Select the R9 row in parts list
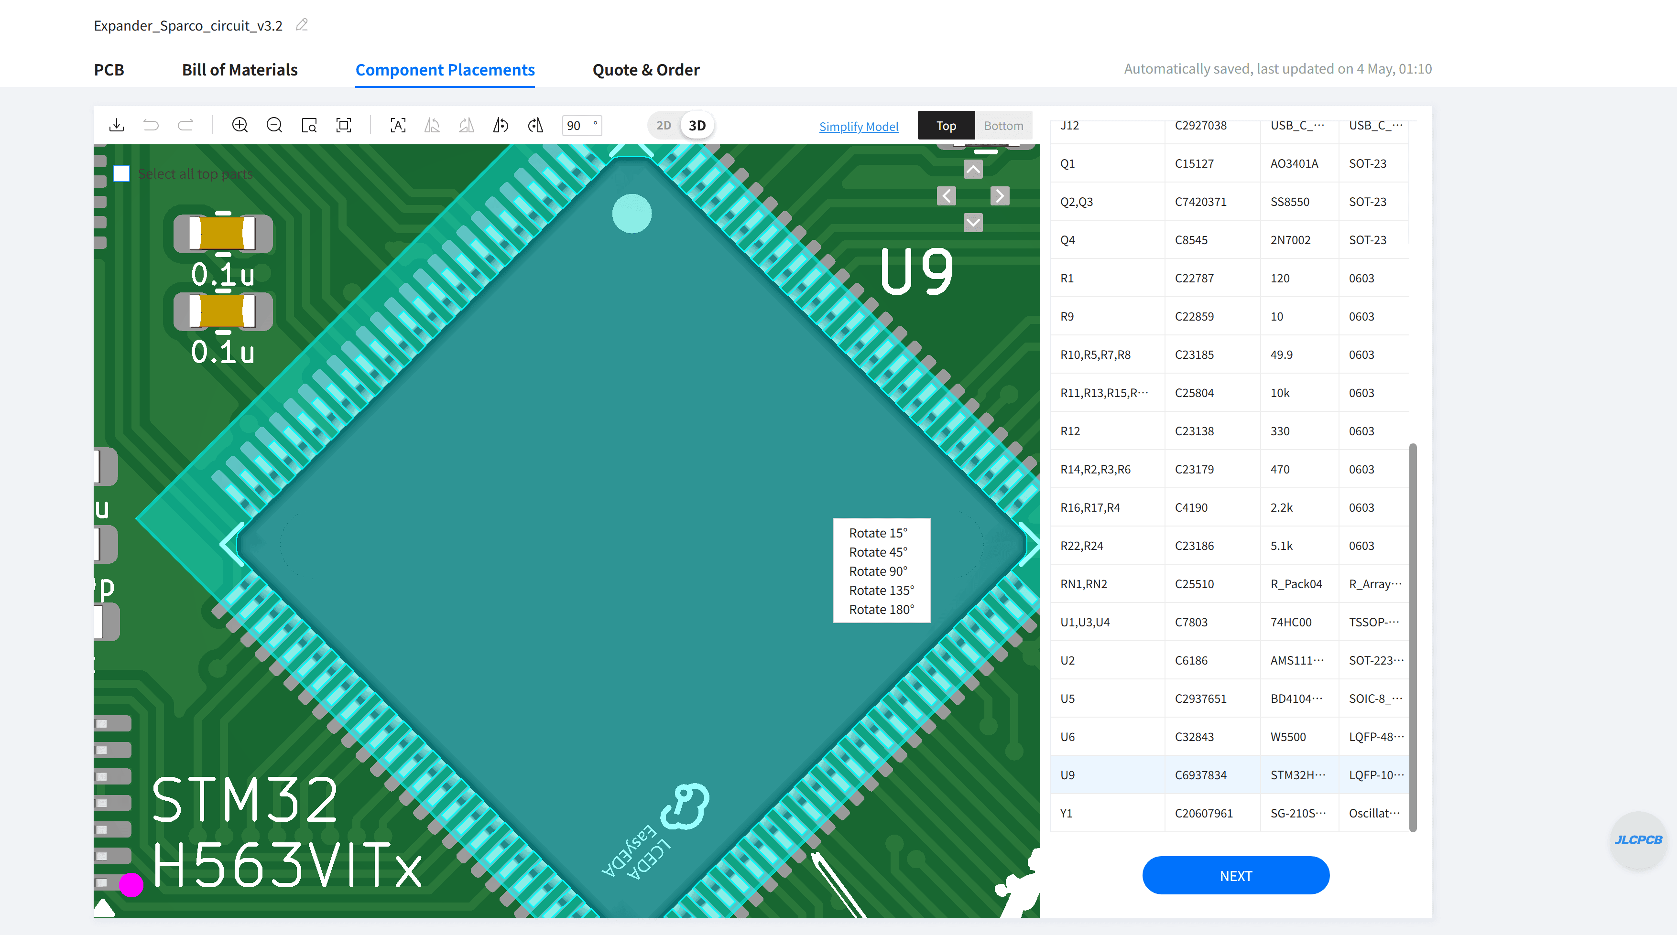This screenshot has width=1677, height=935. click(x=1229, y=316)
